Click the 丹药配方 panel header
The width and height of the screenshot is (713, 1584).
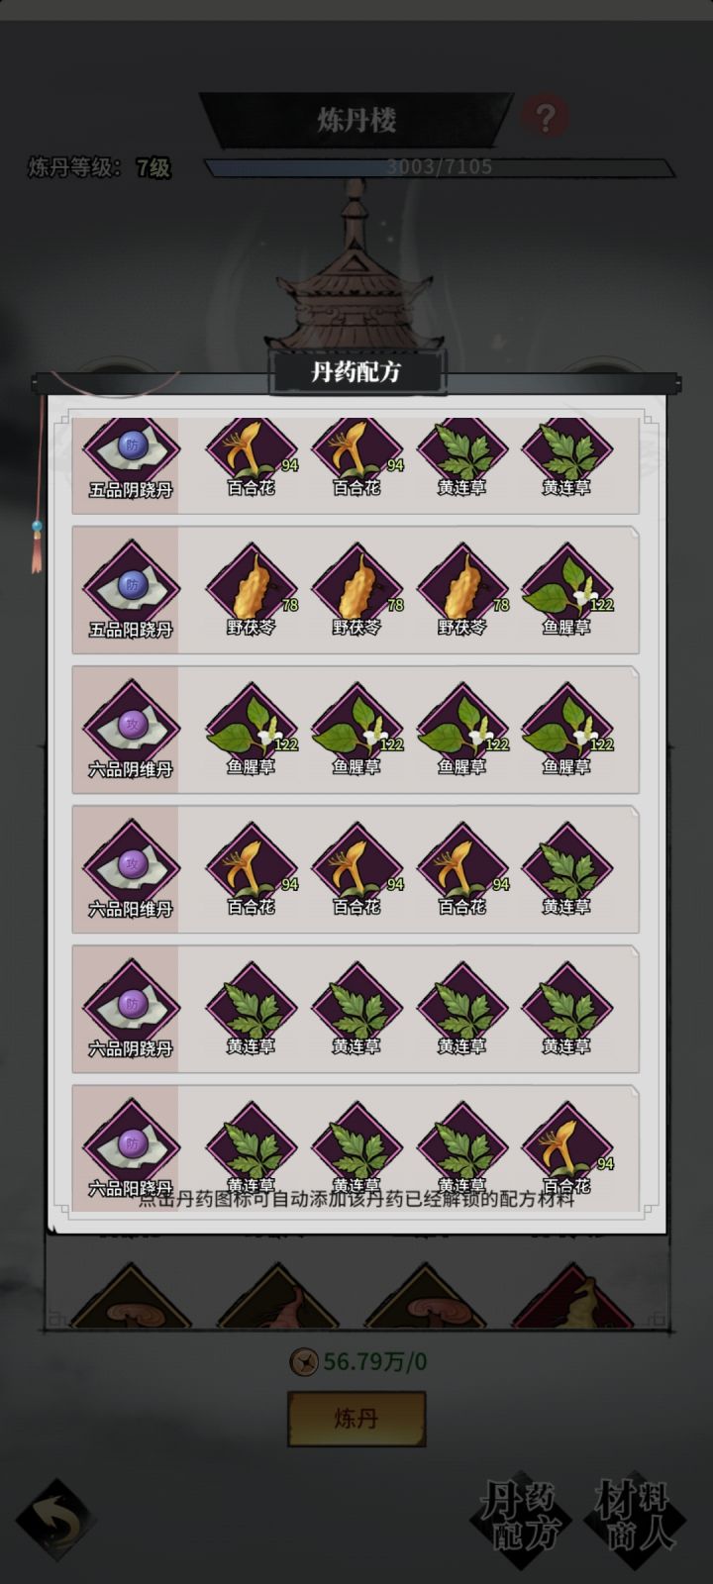(x=356, y=372)
